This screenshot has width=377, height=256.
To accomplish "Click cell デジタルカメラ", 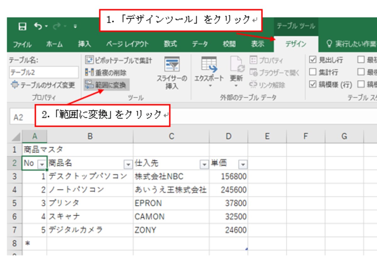I will click(90, 230).
